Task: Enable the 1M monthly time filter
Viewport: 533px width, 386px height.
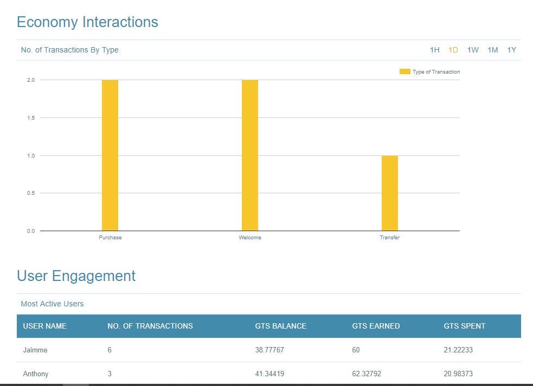Action: 493,50
